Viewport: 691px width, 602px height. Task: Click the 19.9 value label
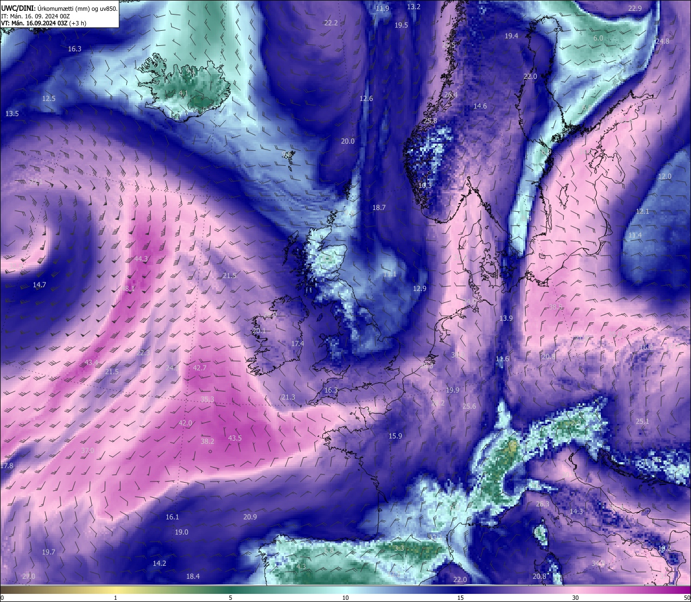pos(452,390)
